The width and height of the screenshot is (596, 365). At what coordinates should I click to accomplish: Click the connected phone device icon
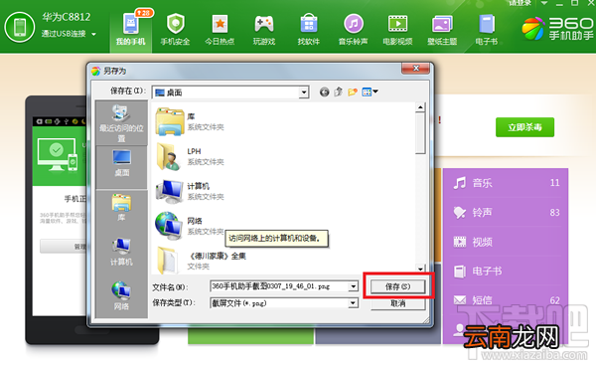click(x=20, y=27)
